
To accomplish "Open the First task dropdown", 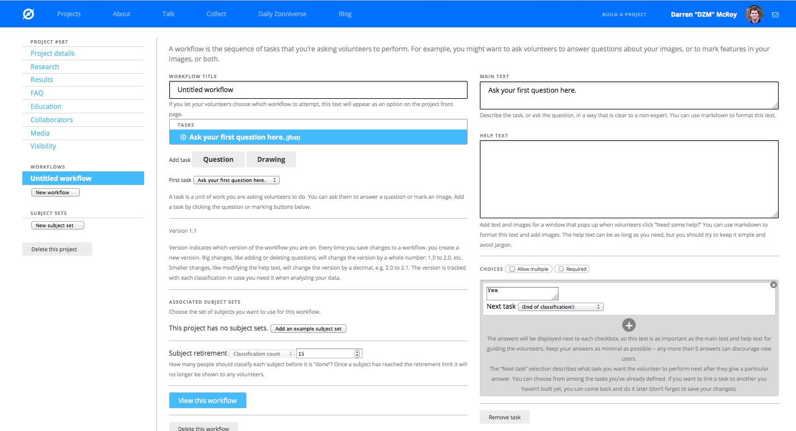I will click(236, 180).
